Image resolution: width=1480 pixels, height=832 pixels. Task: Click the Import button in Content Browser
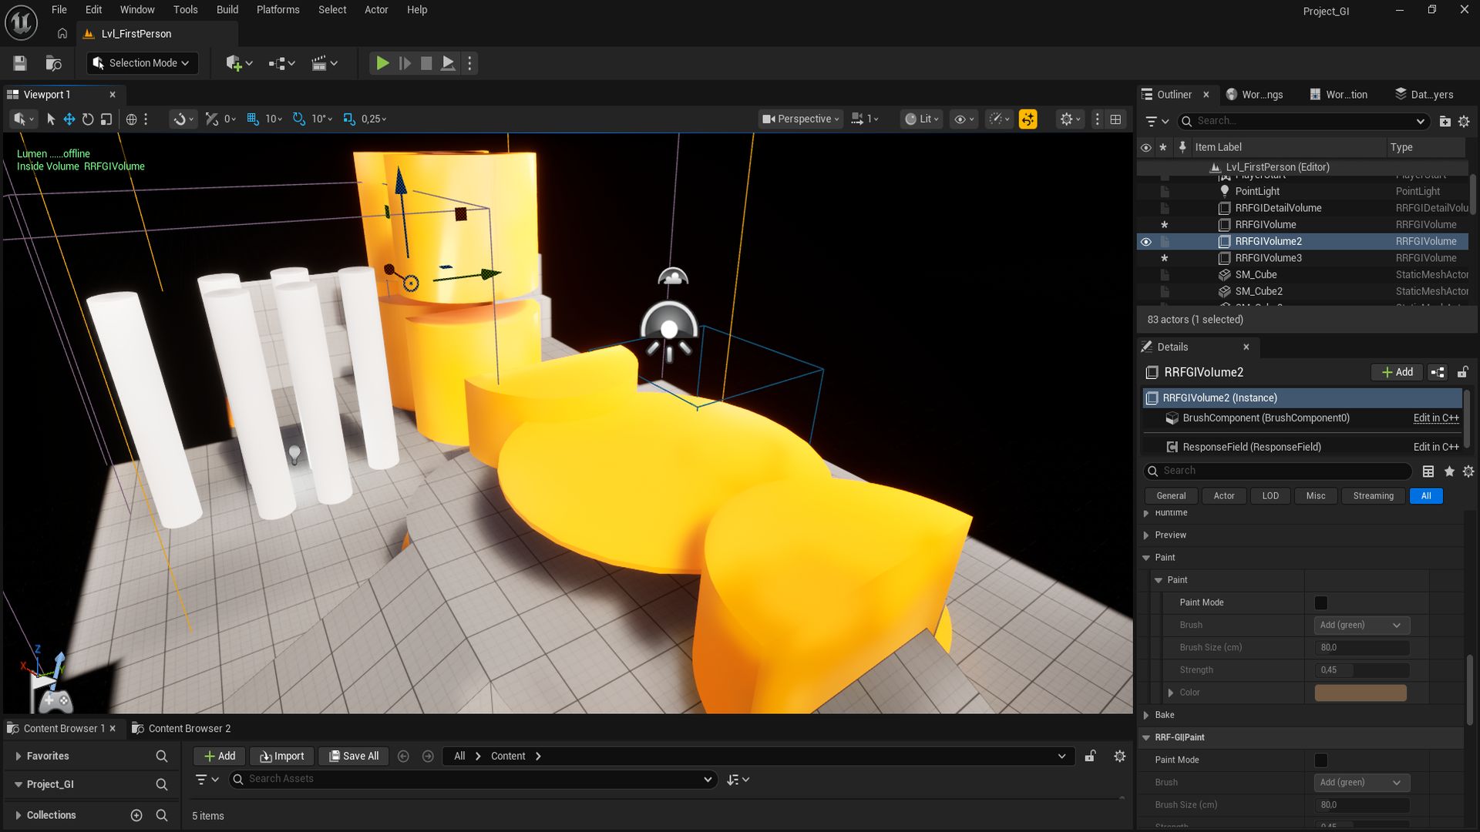click(282, 757)
